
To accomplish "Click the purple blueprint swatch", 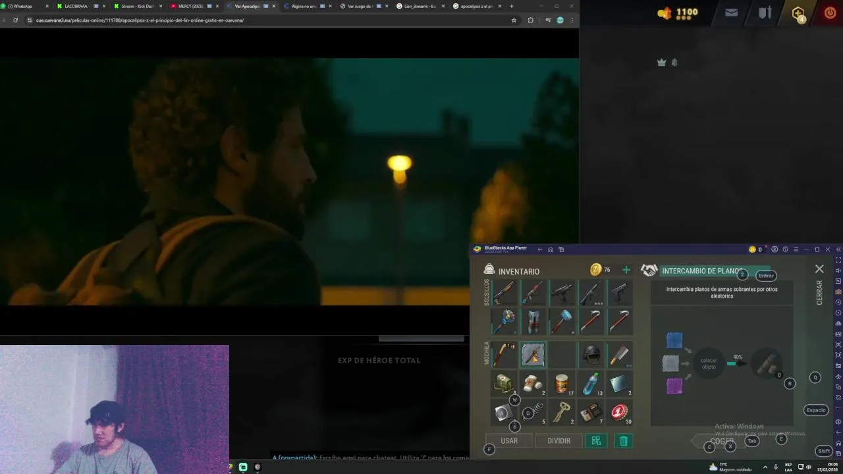I will (674, 386).
